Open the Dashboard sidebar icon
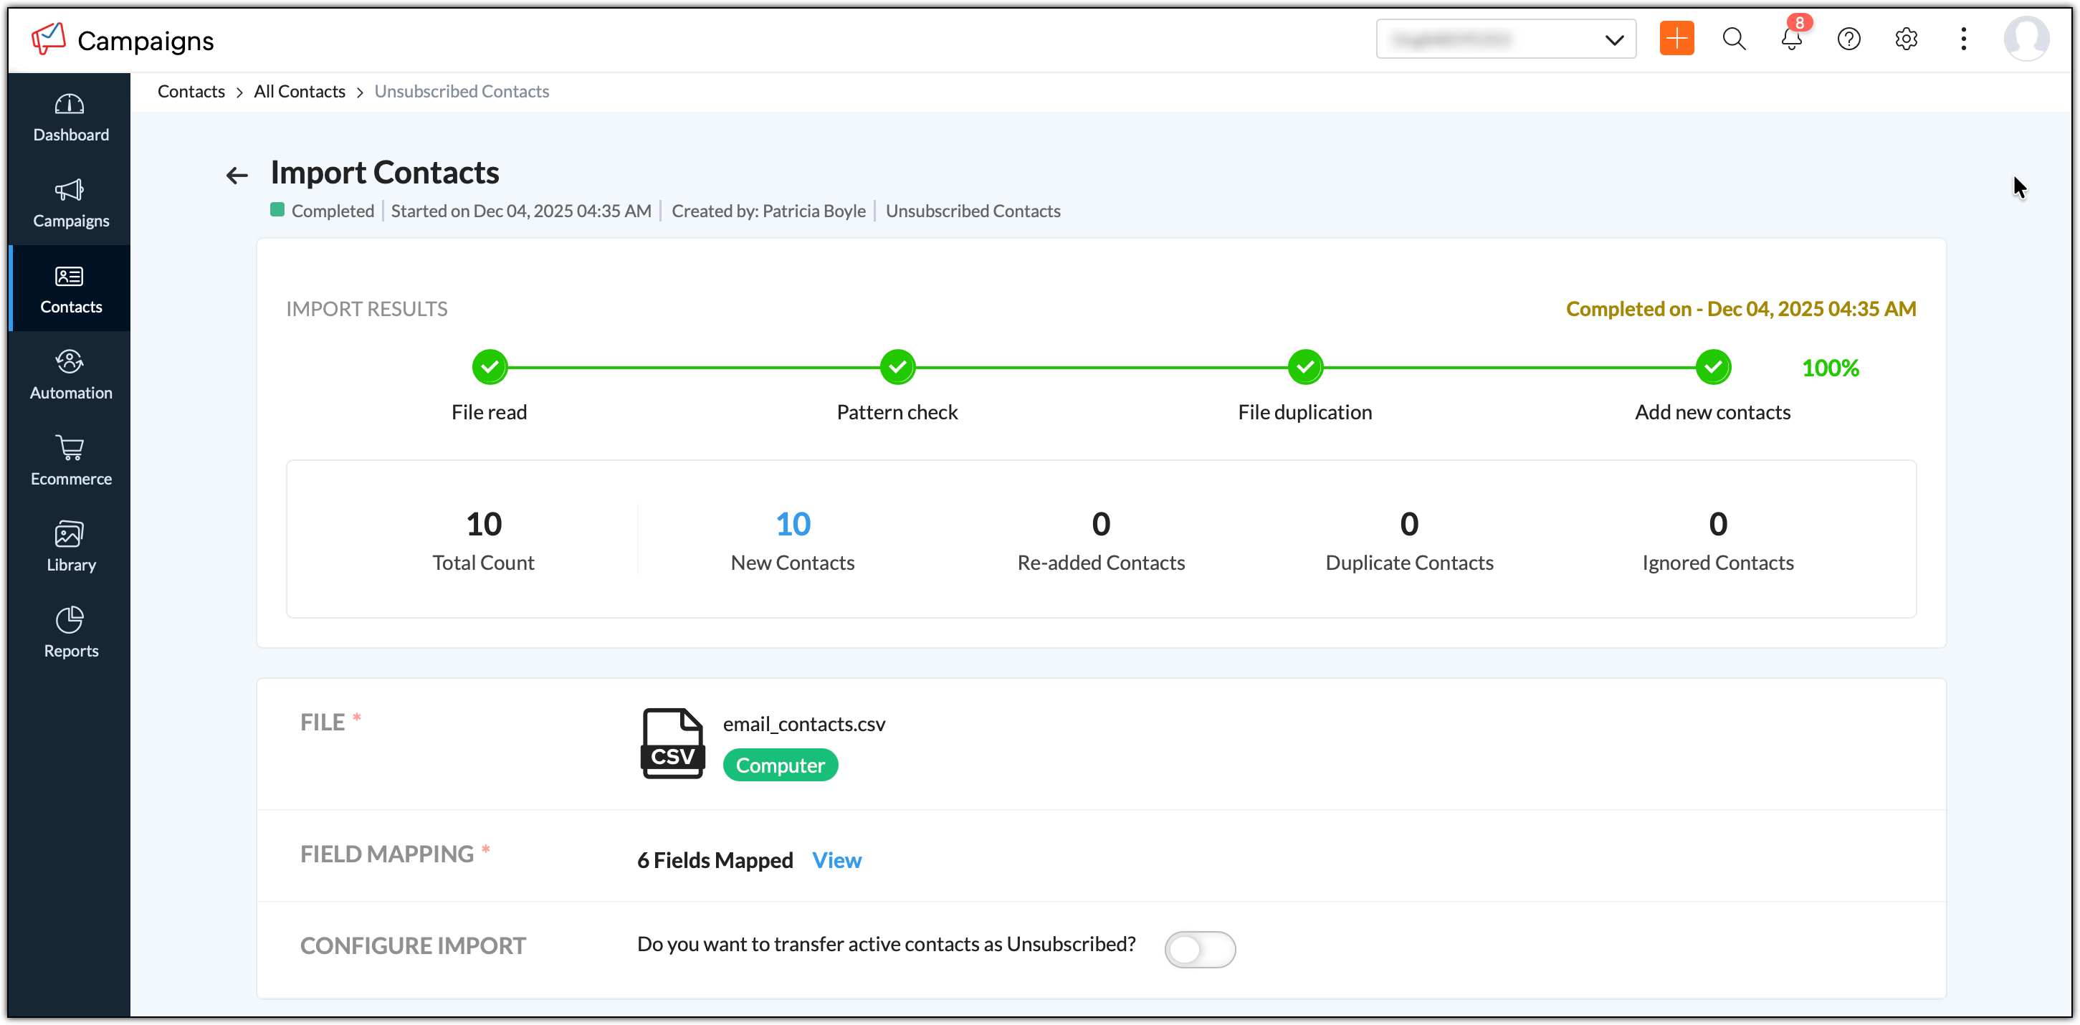 tap(70, 117)
